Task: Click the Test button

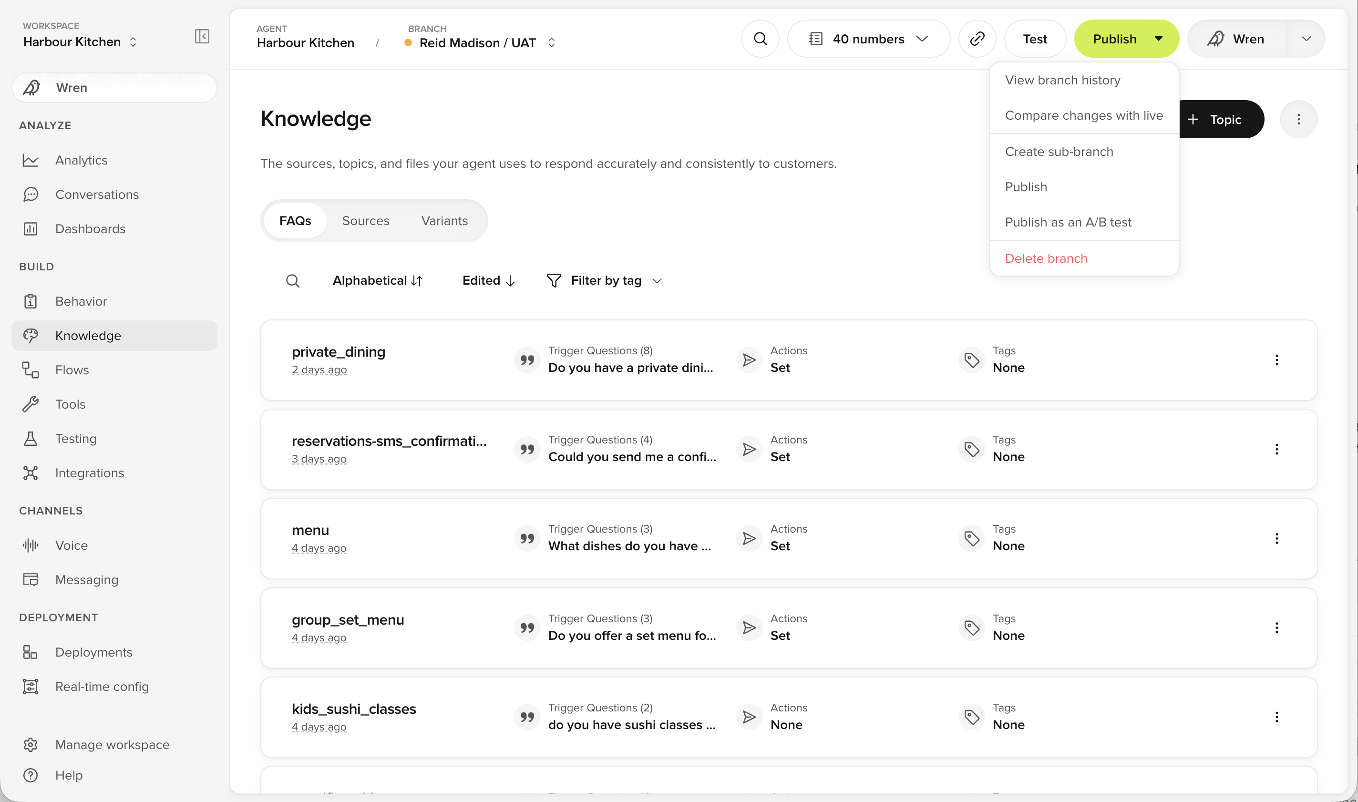Action: click(1035, 39)
